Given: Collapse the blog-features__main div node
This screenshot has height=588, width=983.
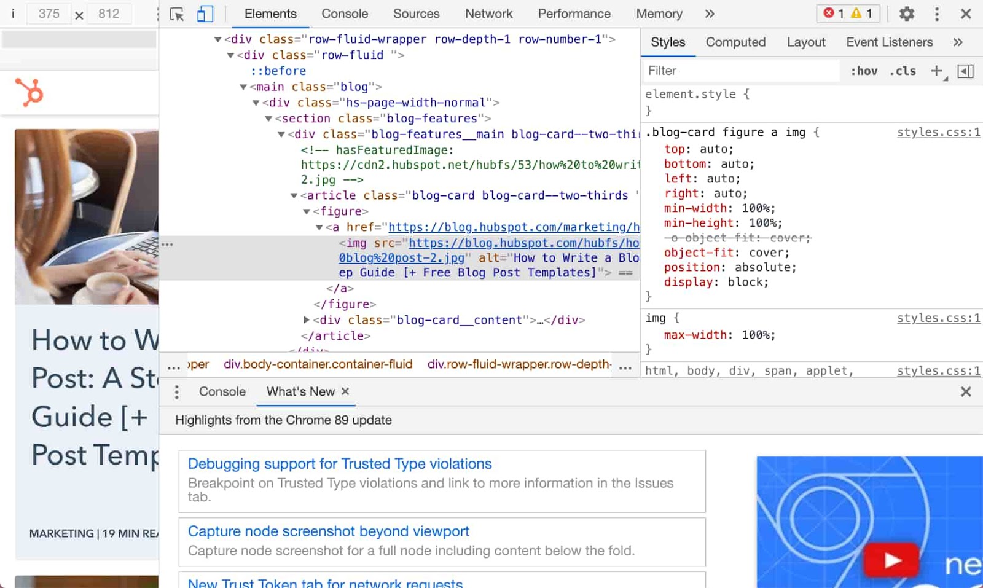Looking at the screenshot, I should [x=281, y=135].
